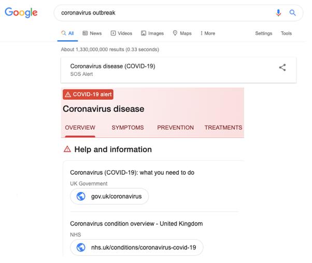The height and width of the screenshot is (263, 312).
Task: Click the Help and information warning icon
Action: tap(67, 149)
